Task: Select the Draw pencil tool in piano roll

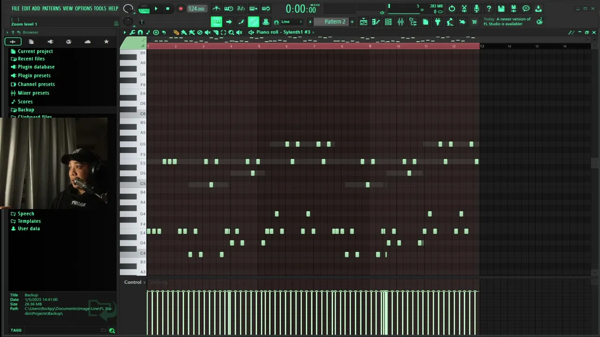Action: click(x=176, y=32)
